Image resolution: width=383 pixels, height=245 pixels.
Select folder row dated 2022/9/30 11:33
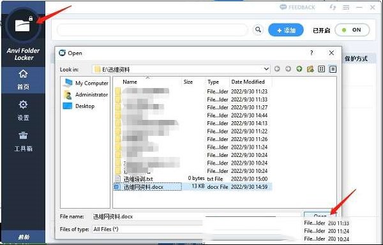(192, 100)
